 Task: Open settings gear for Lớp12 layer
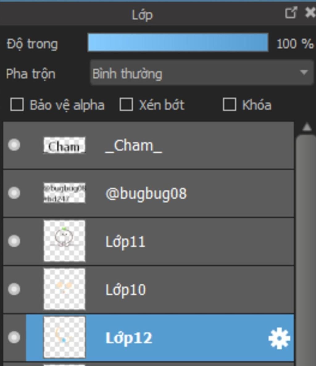pos(279,338)
